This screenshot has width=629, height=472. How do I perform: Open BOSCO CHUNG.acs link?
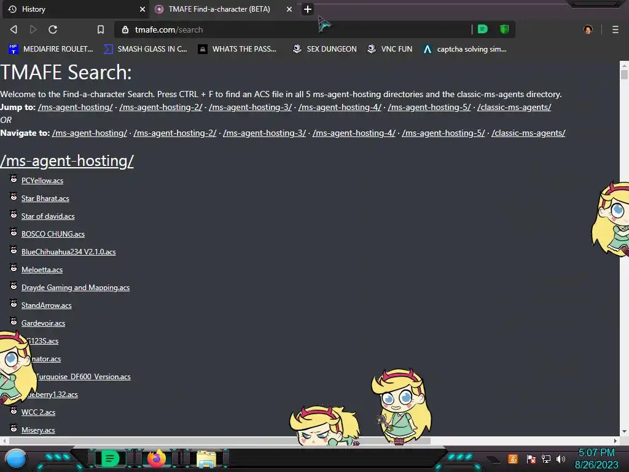(x=53, y=234)
